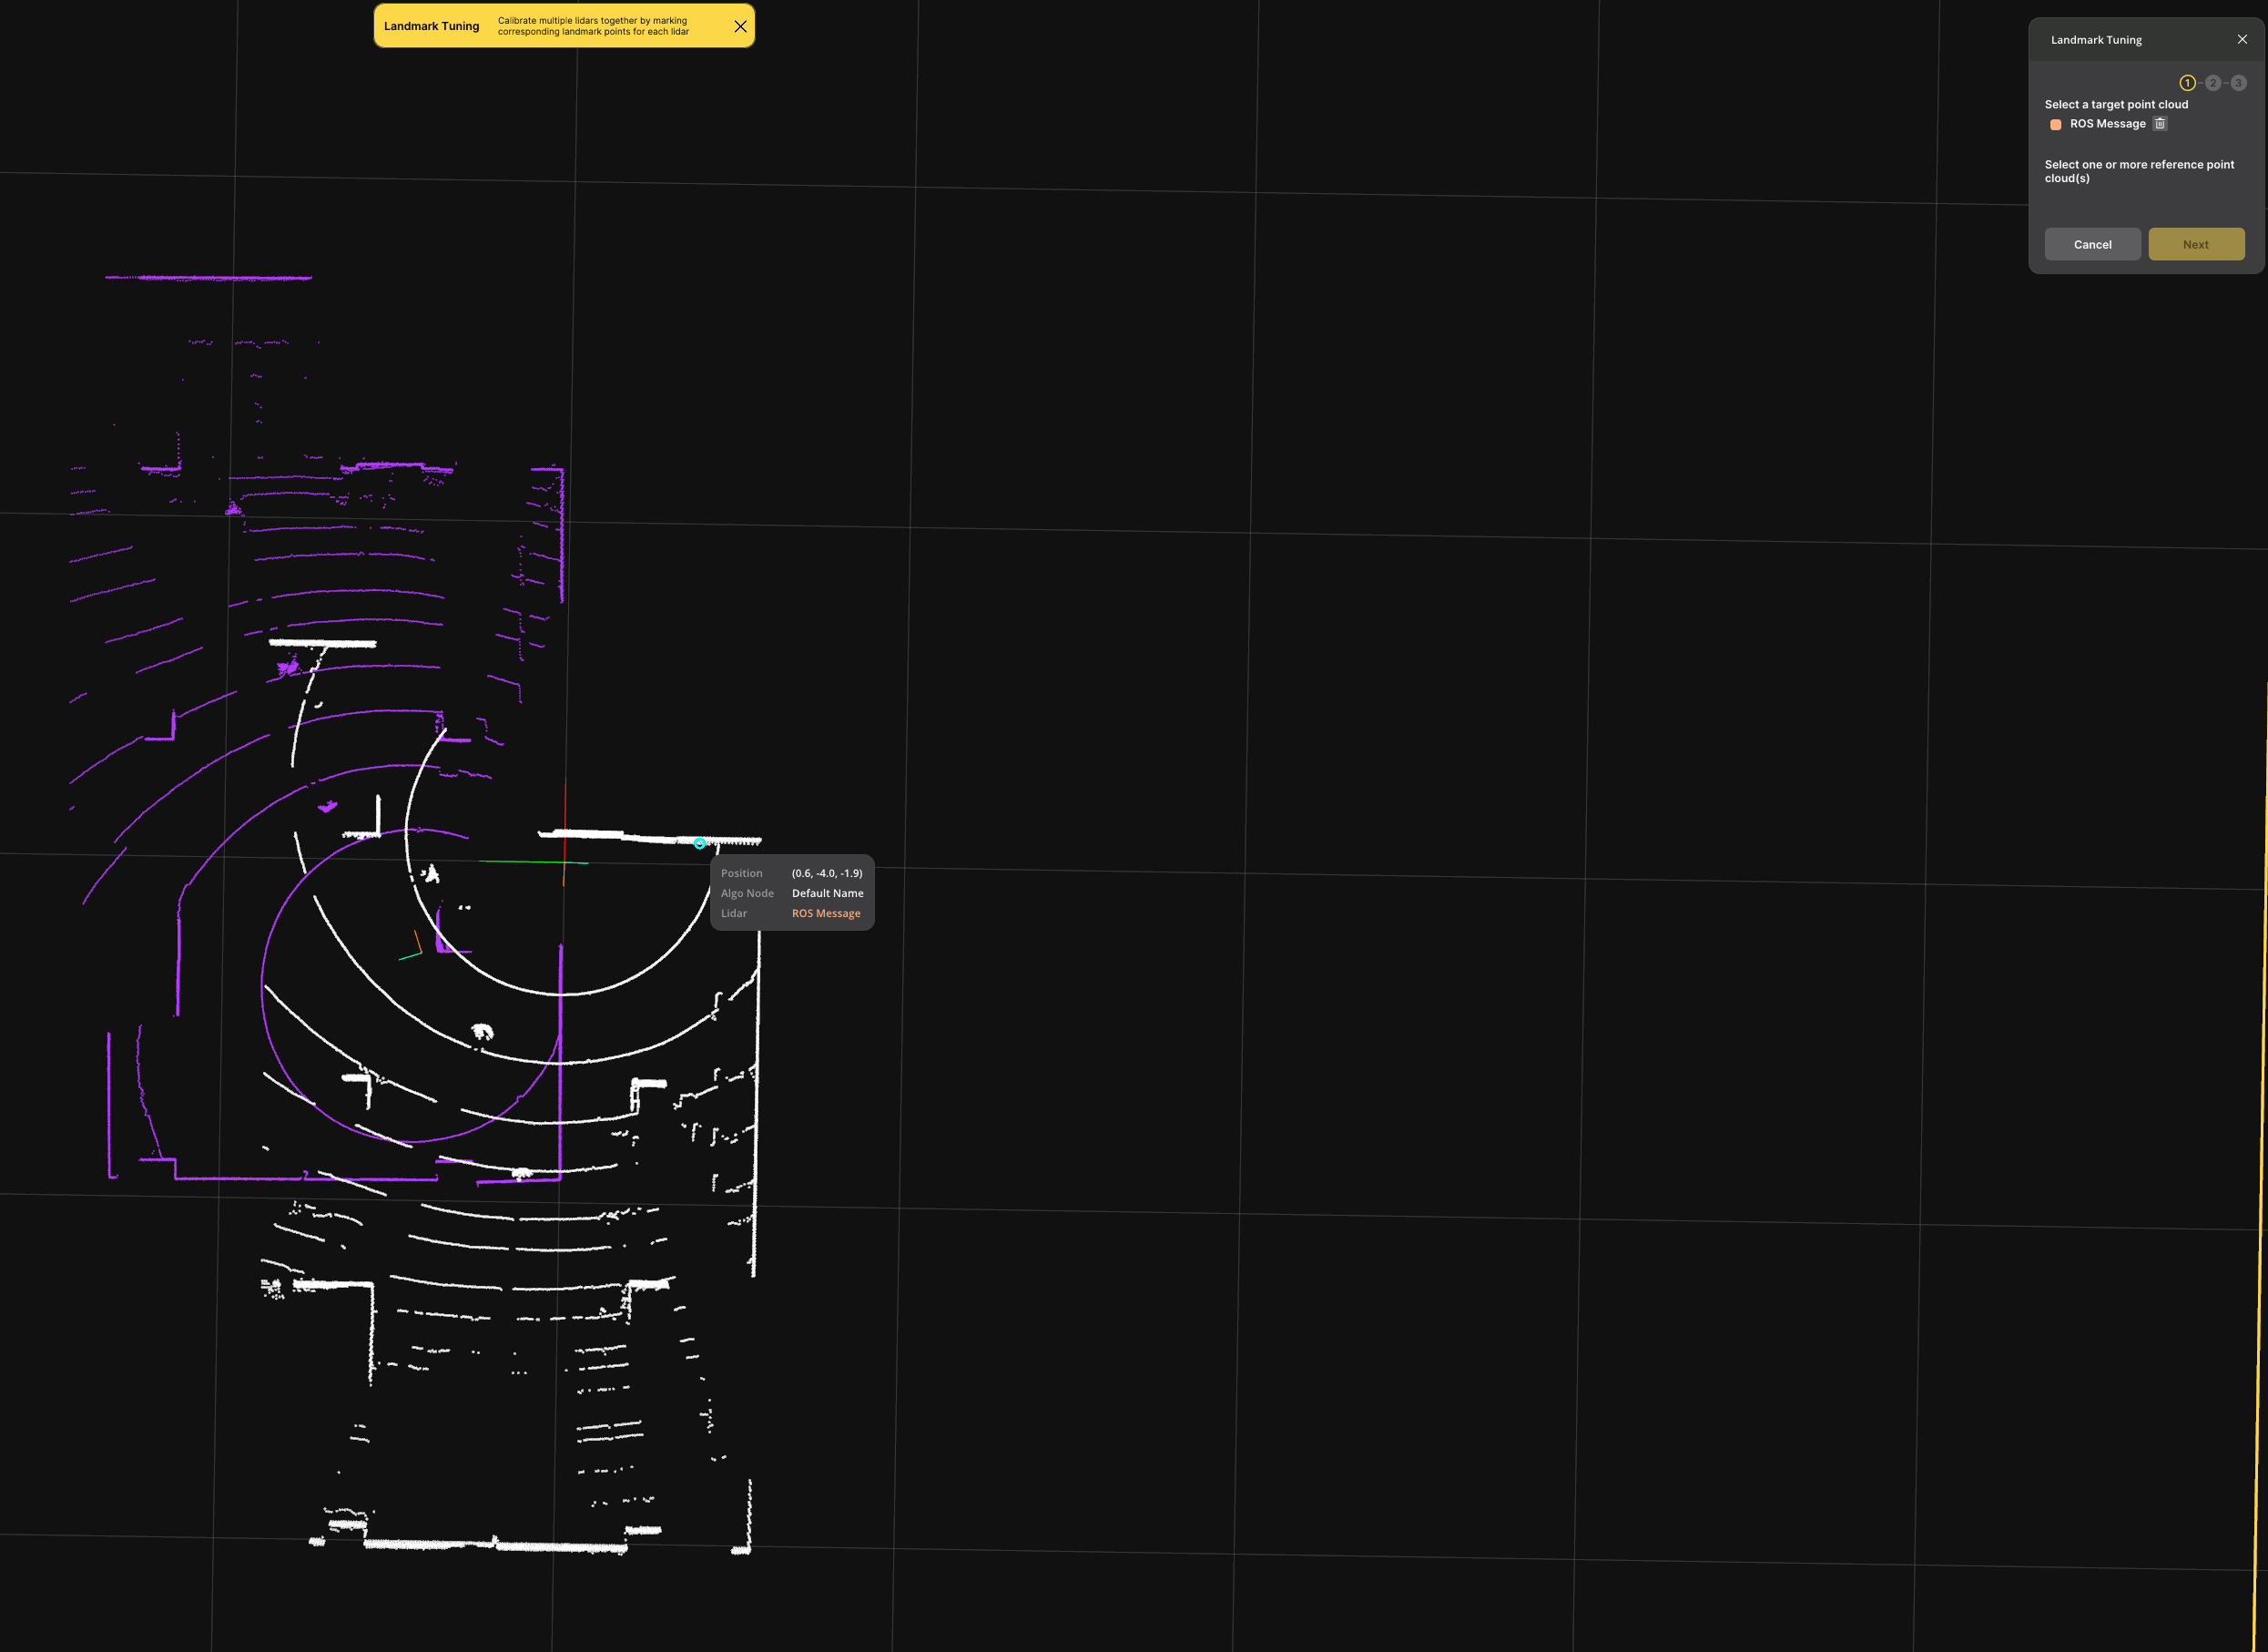Click the 'Position' label in the tooltip
2268x1652 pixels.
[742, 873]
